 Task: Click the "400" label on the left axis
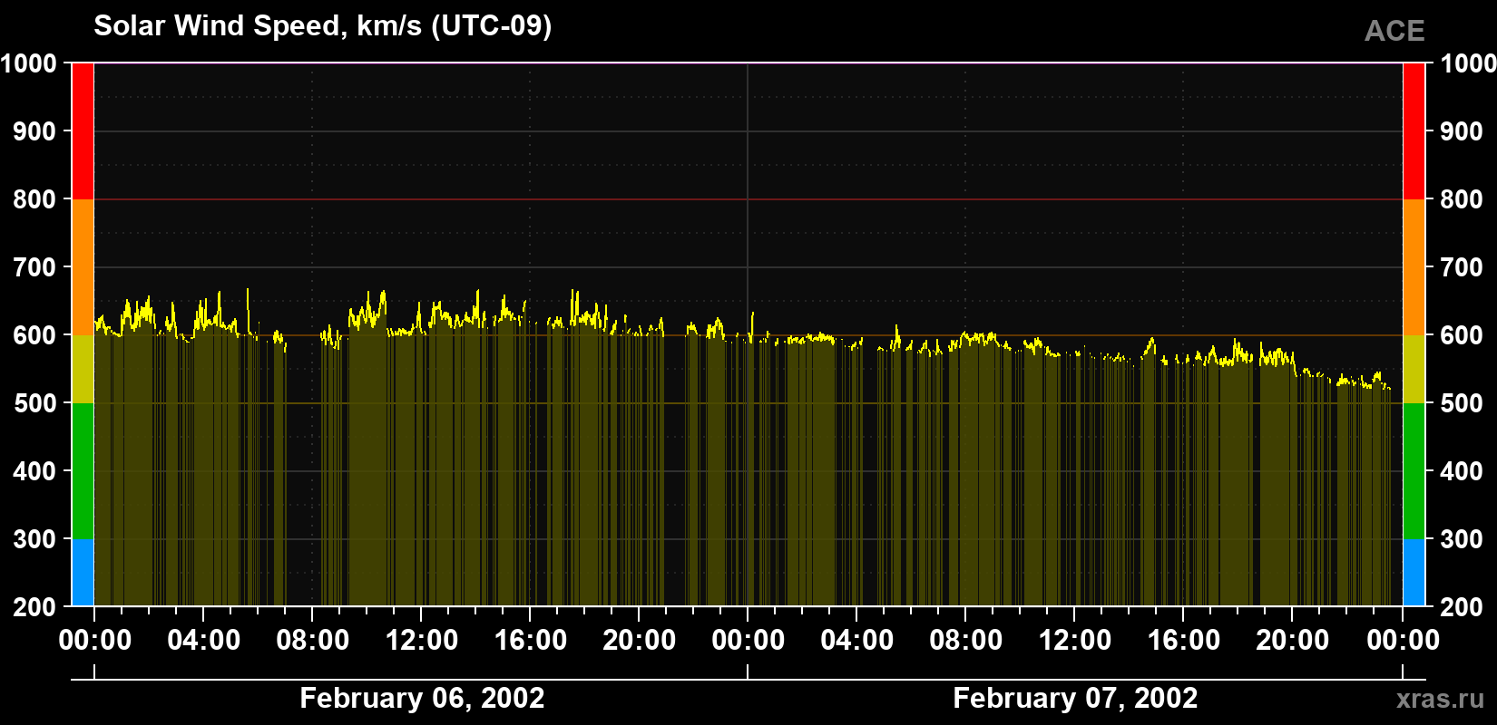pos(35,471)
